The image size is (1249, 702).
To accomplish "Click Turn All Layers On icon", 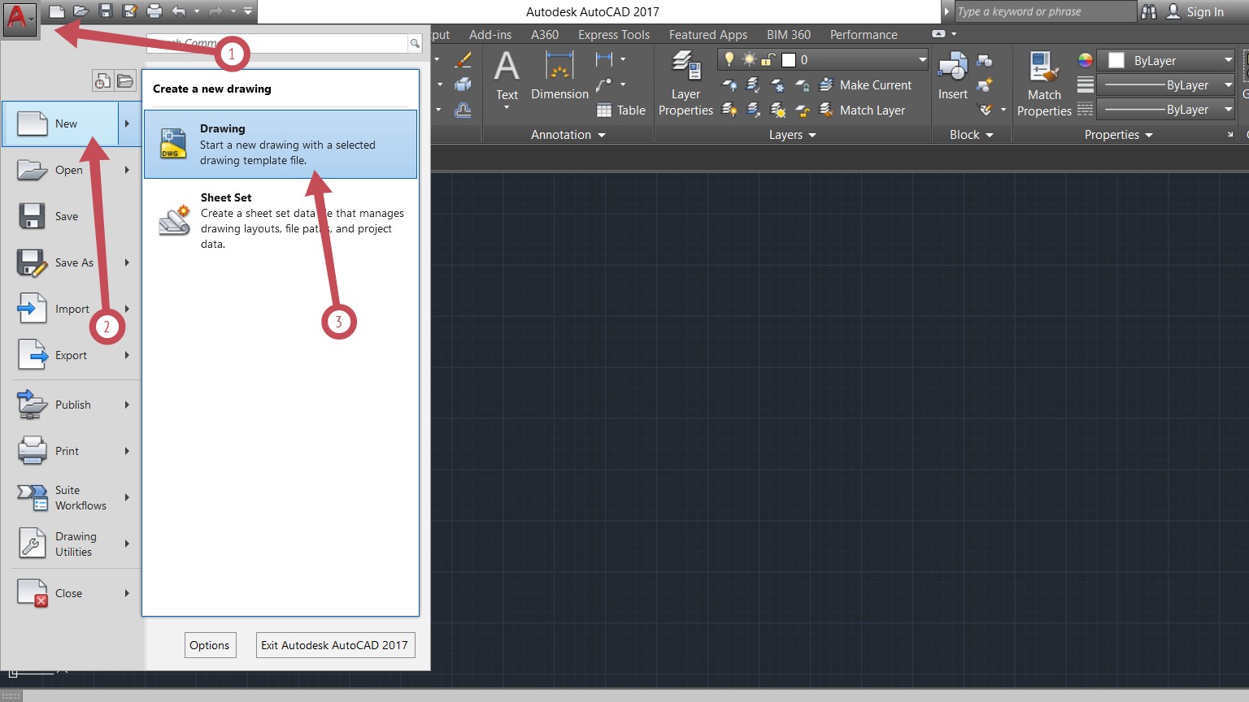I will [x=729, y=110].
